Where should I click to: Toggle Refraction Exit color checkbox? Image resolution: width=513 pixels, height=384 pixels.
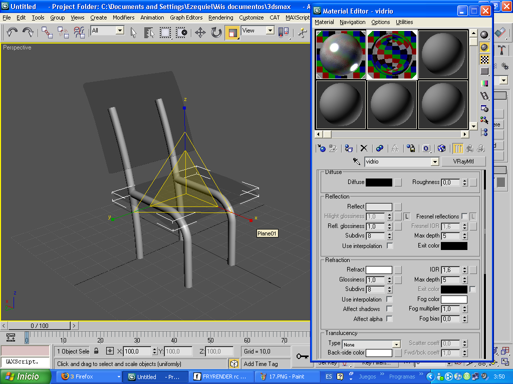472,289
